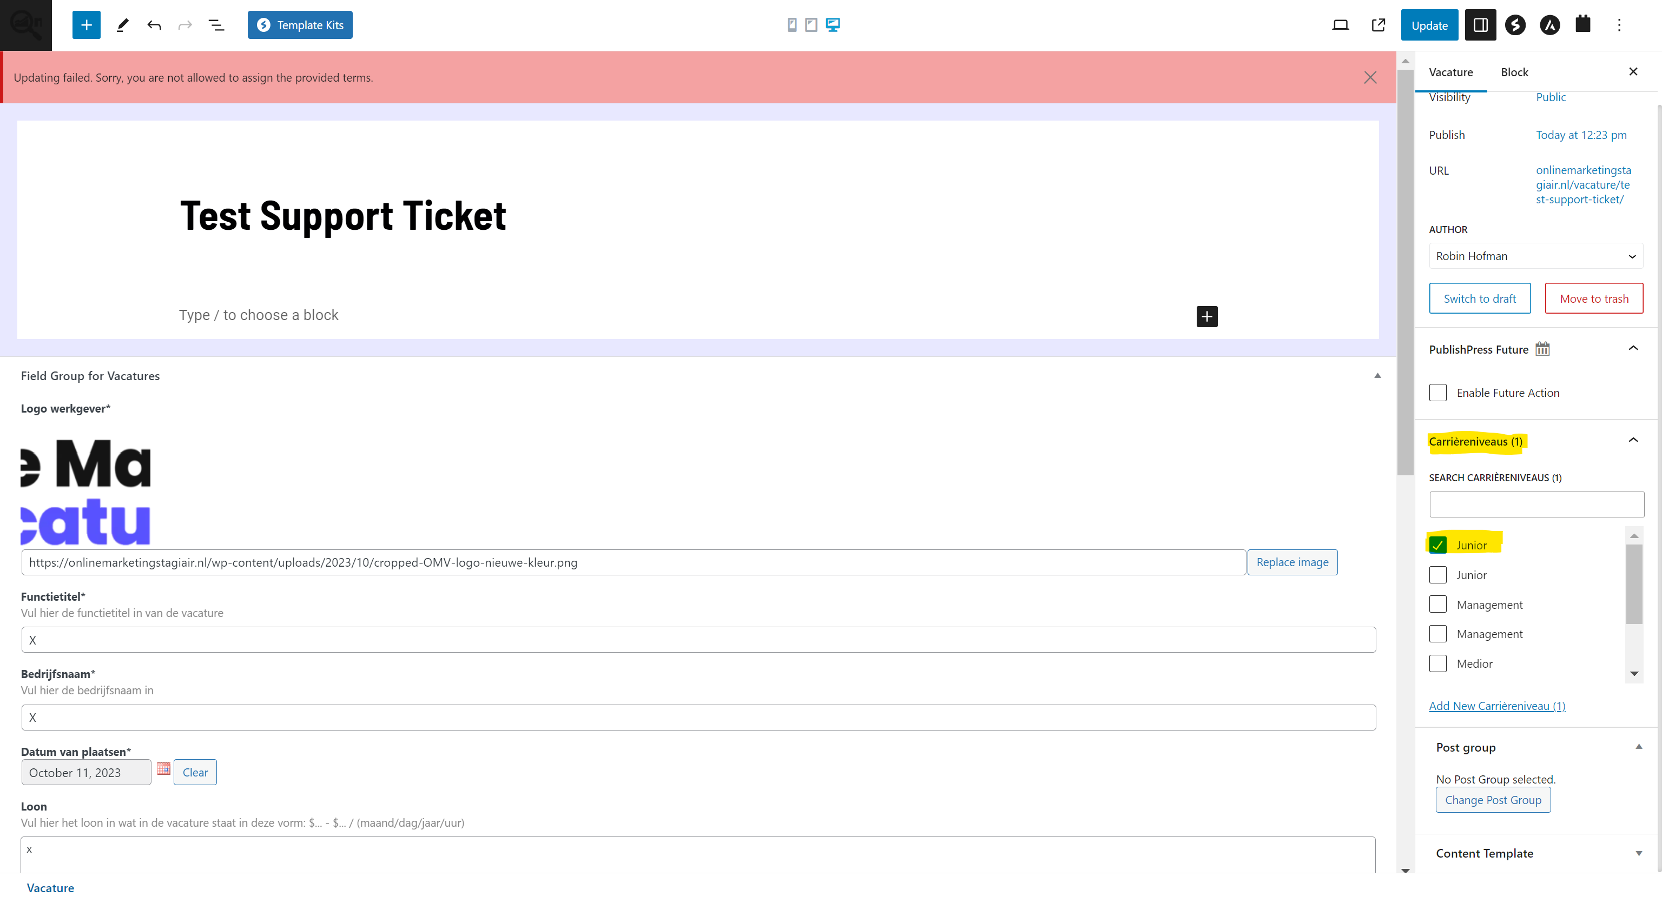
Task: Enable Future Action checkbox
Action: pos(1437,393)
